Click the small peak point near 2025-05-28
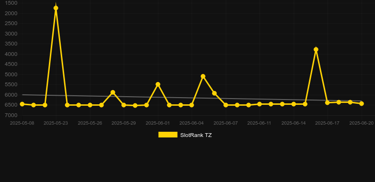The image size is (375, 182). pos(113,92)
